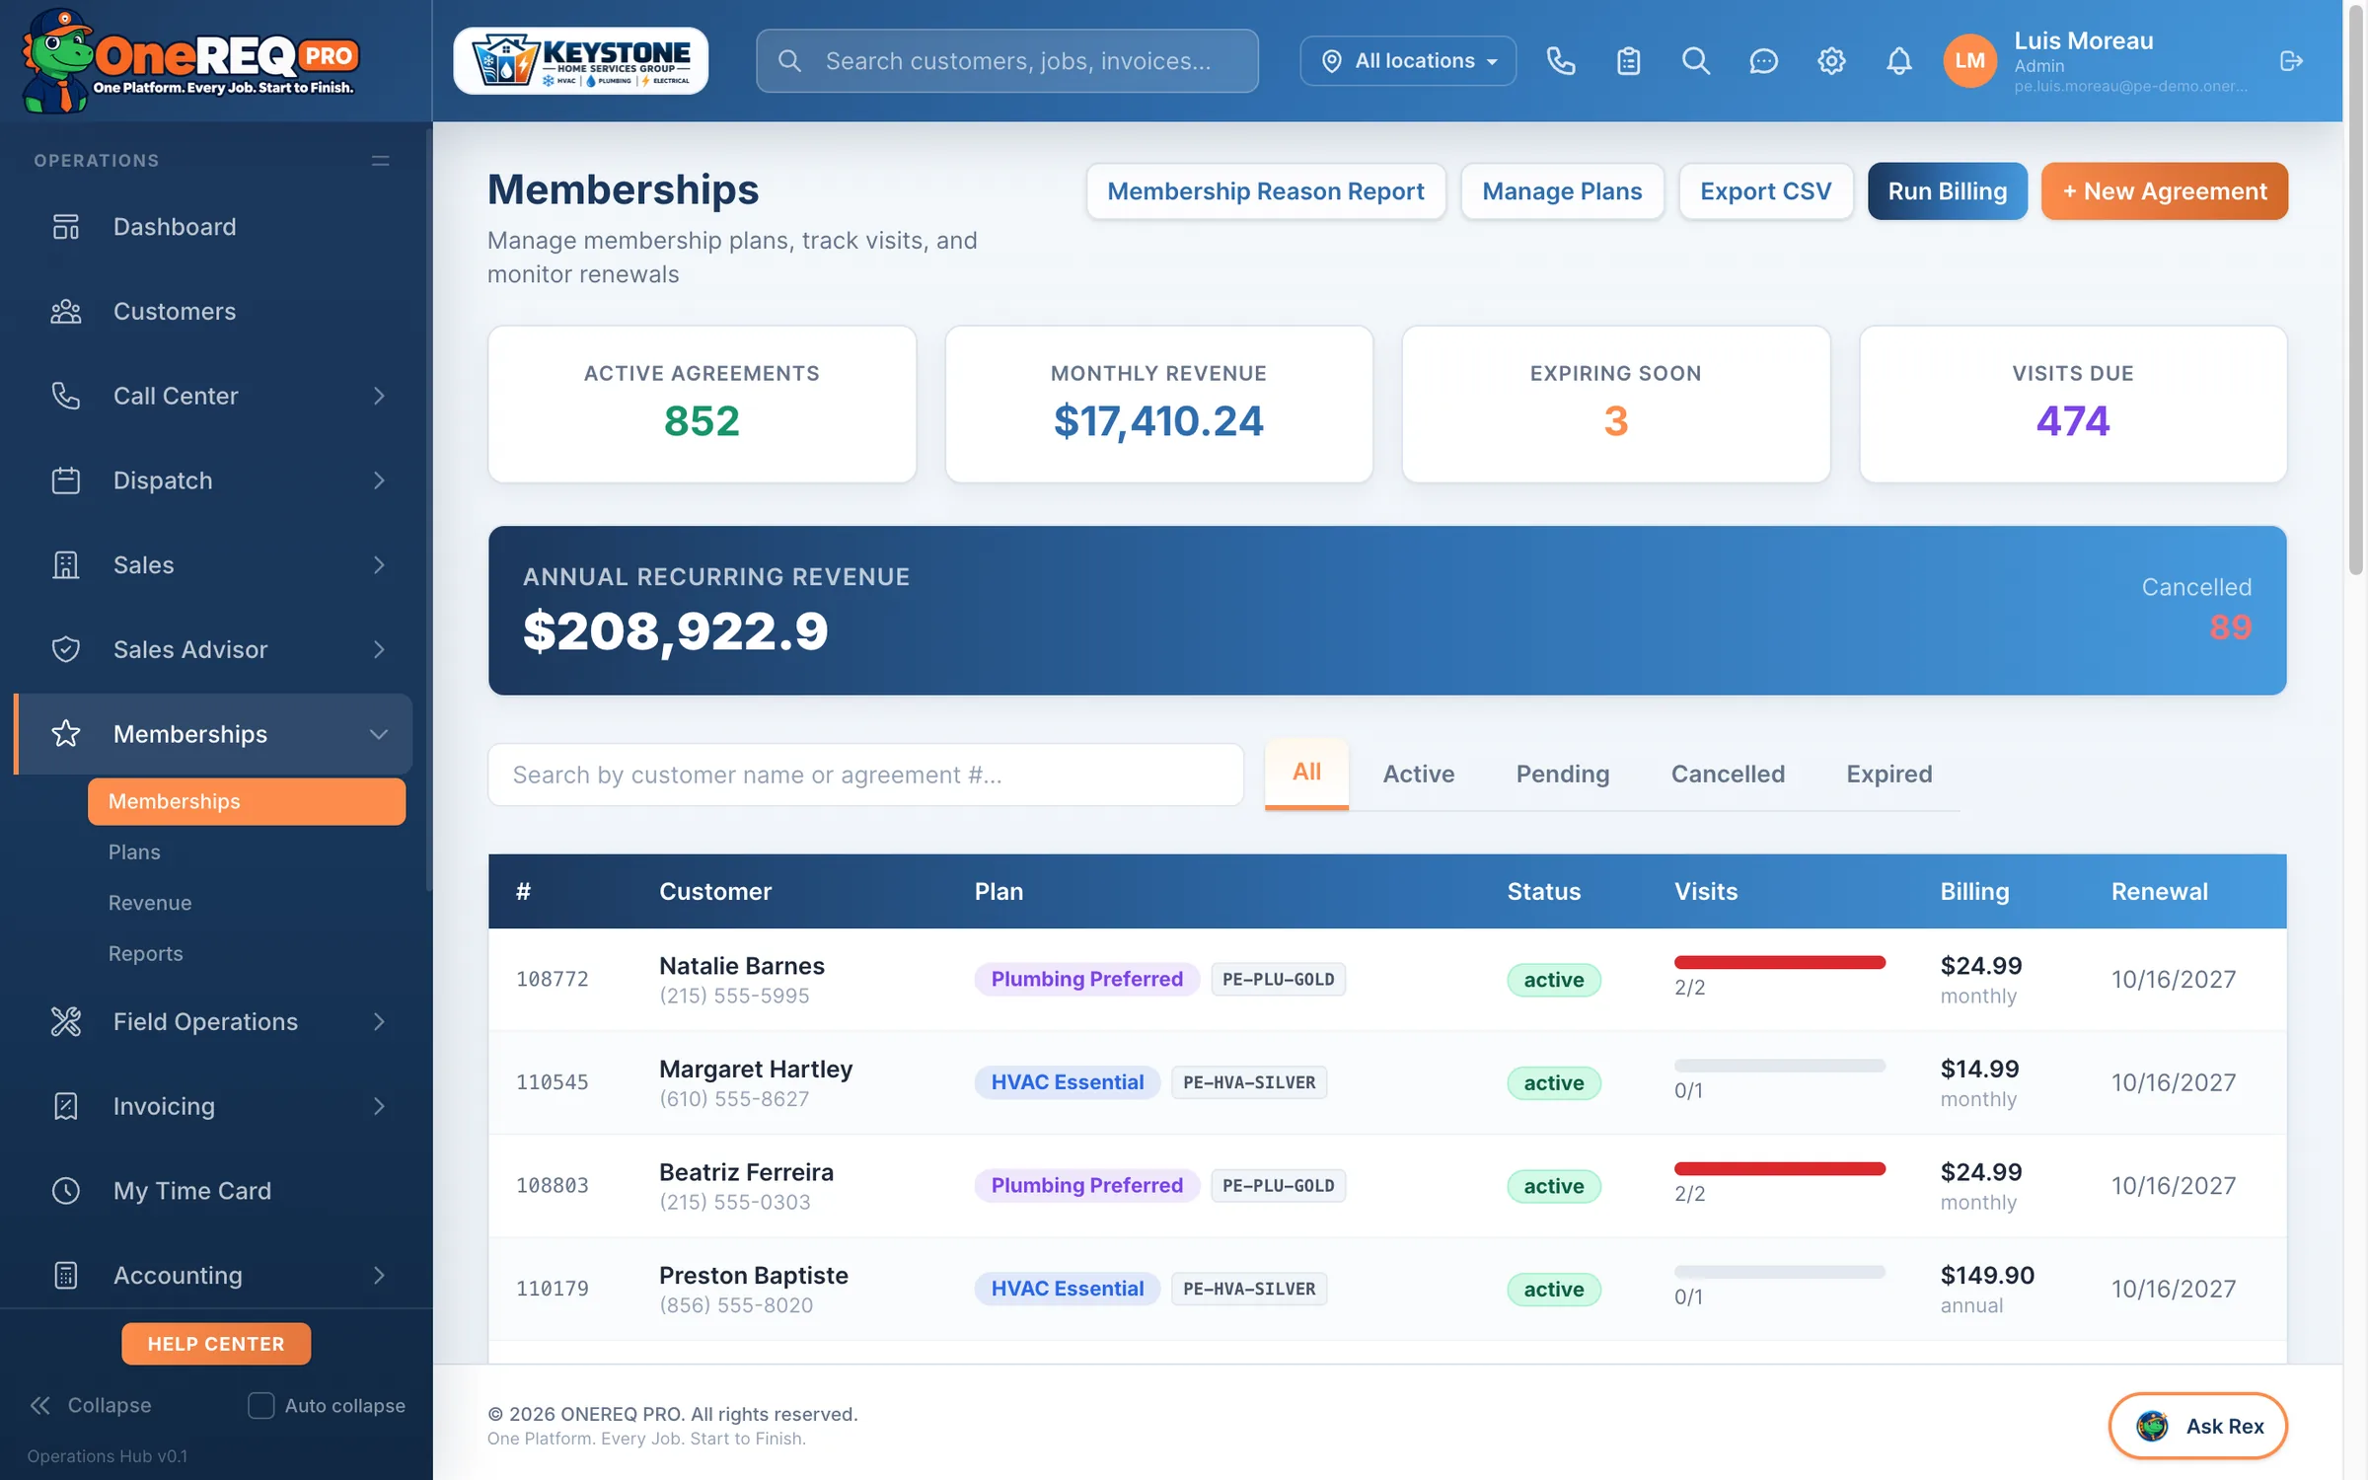Click the magnifier search icon in header toolbar
This screenshot has width=2368, height=1480.
coord(1695,61)
